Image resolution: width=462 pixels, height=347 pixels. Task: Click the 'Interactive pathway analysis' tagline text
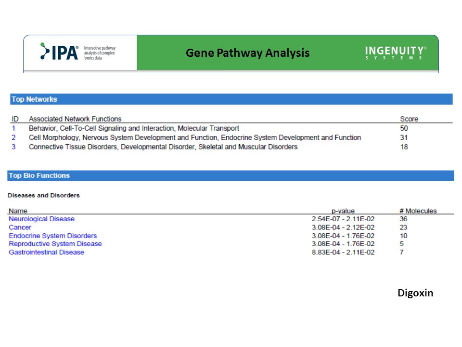[100, 53]
